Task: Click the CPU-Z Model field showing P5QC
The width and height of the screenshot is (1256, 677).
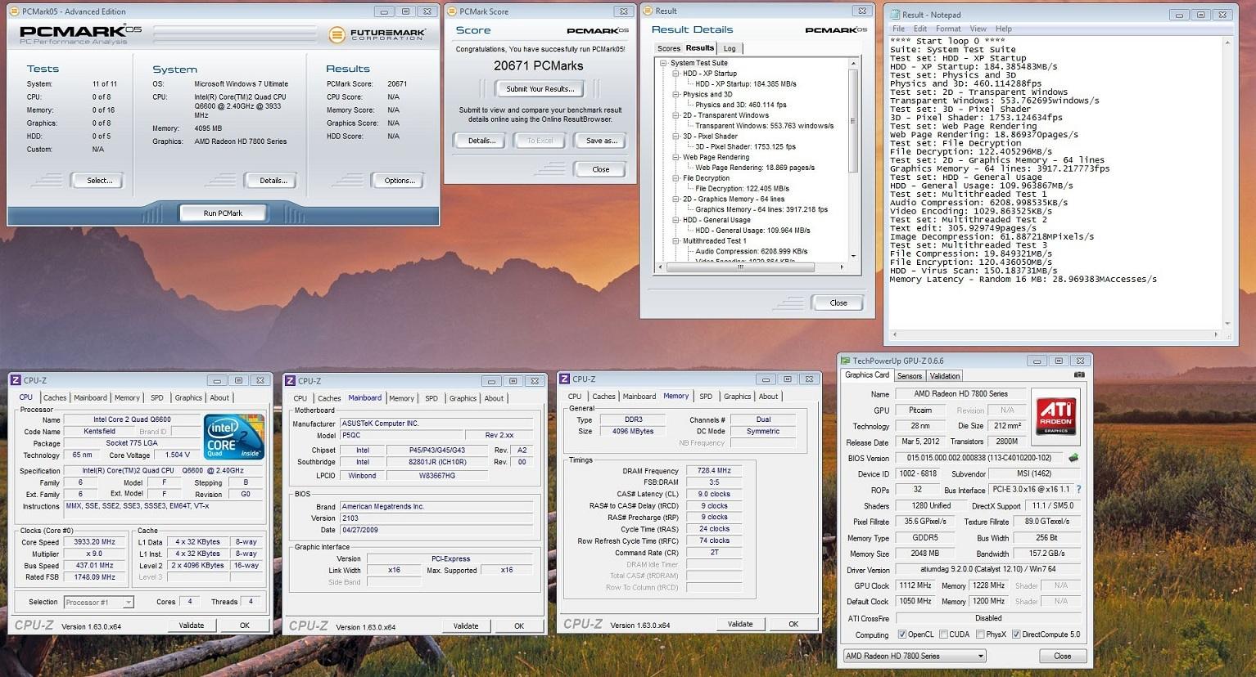Action: pyautogui.click(x=400, y=436)
